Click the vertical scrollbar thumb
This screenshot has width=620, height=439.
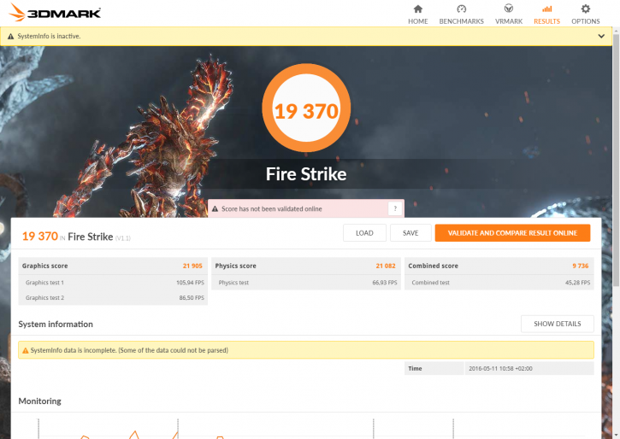point(616,161)
